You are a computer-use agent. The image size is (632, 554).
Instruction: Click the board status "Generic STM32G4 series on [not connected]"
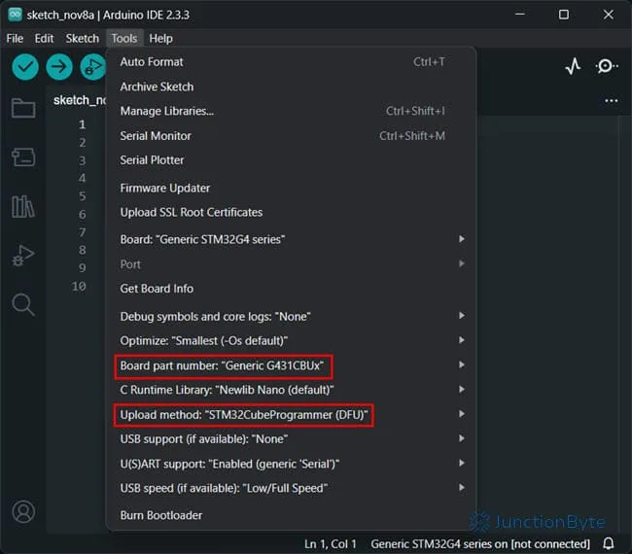coord(480,544)
